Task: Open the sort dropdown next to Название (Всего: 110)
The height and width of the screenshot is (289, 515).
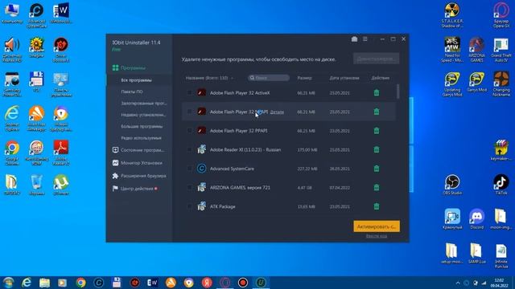Action: (232, 78)
